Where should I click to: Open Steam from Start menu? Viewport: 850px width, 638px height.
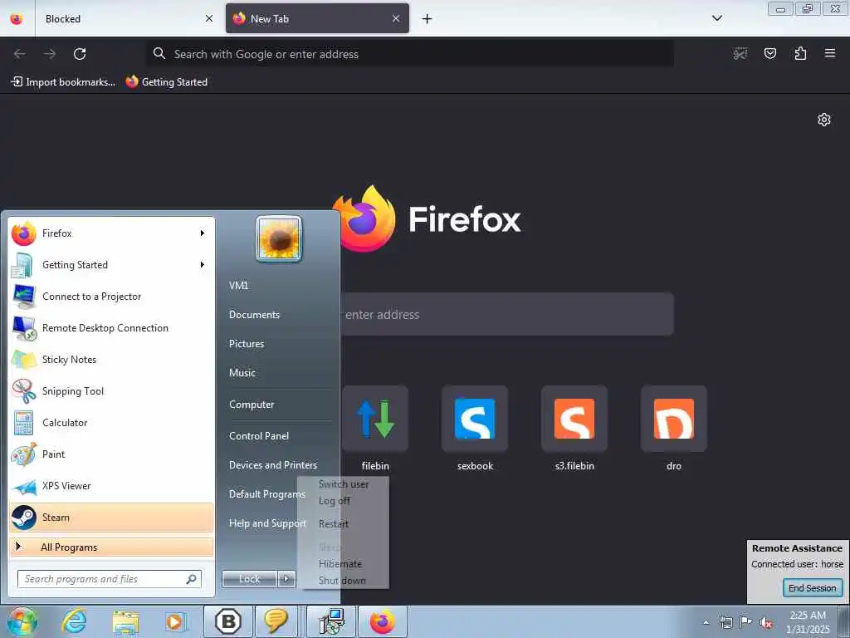pos(111,517)
